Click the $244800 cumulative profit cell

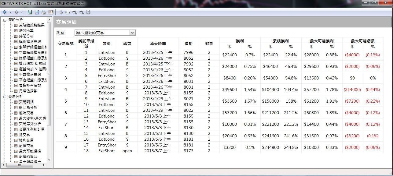[270, 147]
